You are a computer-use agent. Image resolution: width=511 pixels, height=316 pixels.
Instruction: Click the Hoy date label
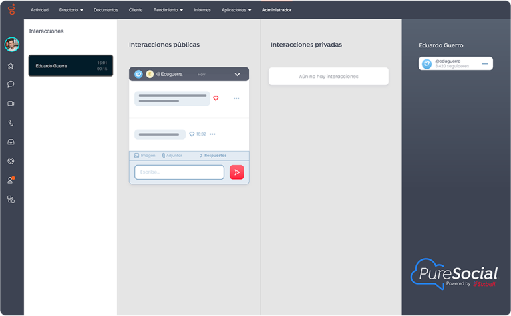tap(201, 75)
